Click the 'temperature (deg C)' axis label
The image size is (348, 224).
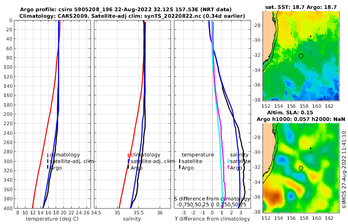tap(52, 219)
